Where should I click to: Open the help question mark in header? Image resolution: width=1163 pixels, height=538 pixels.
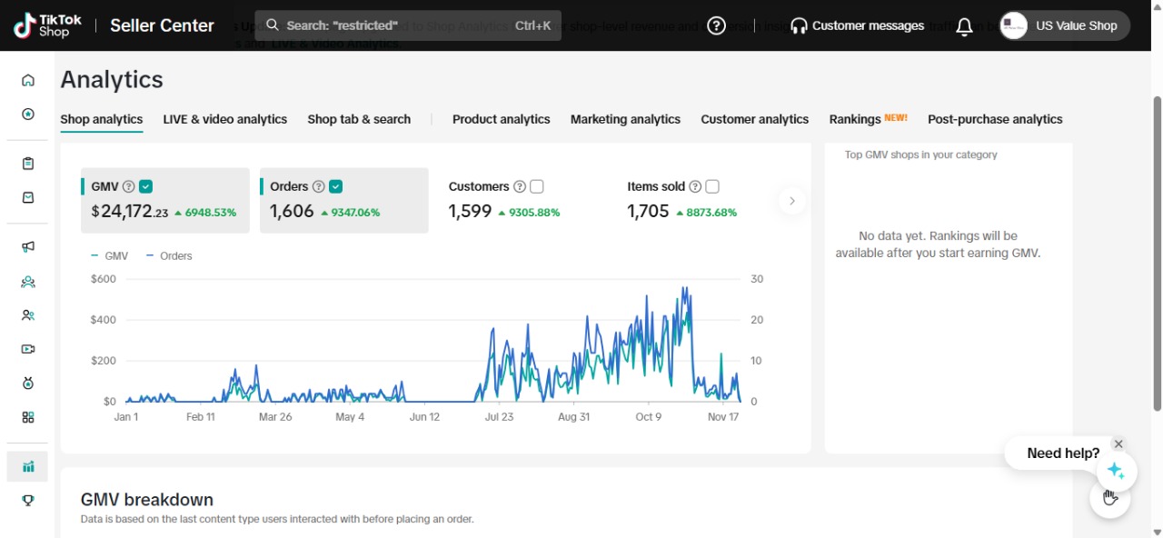pos(716,25)
